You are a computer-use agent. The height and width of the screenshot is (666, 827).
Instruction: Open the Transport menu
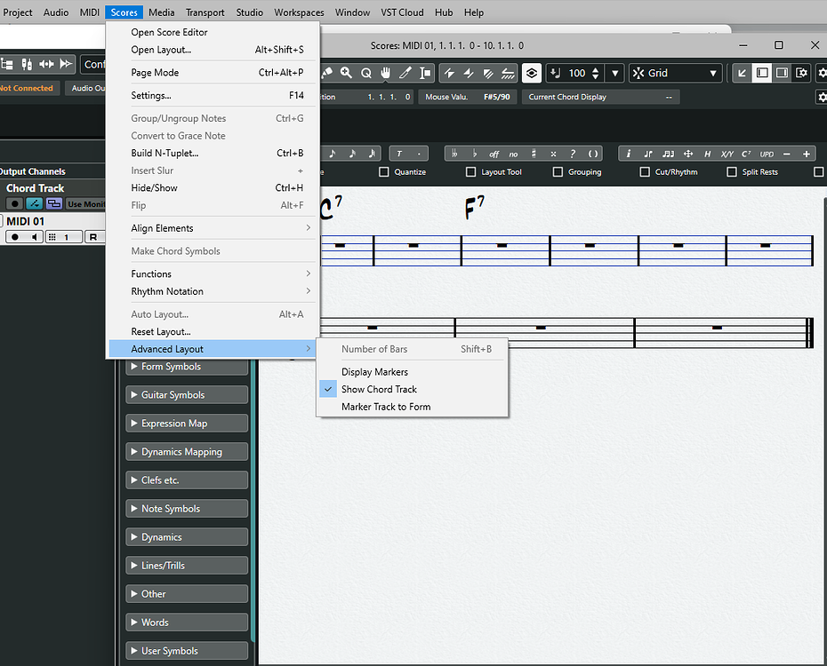pos(205,12)
